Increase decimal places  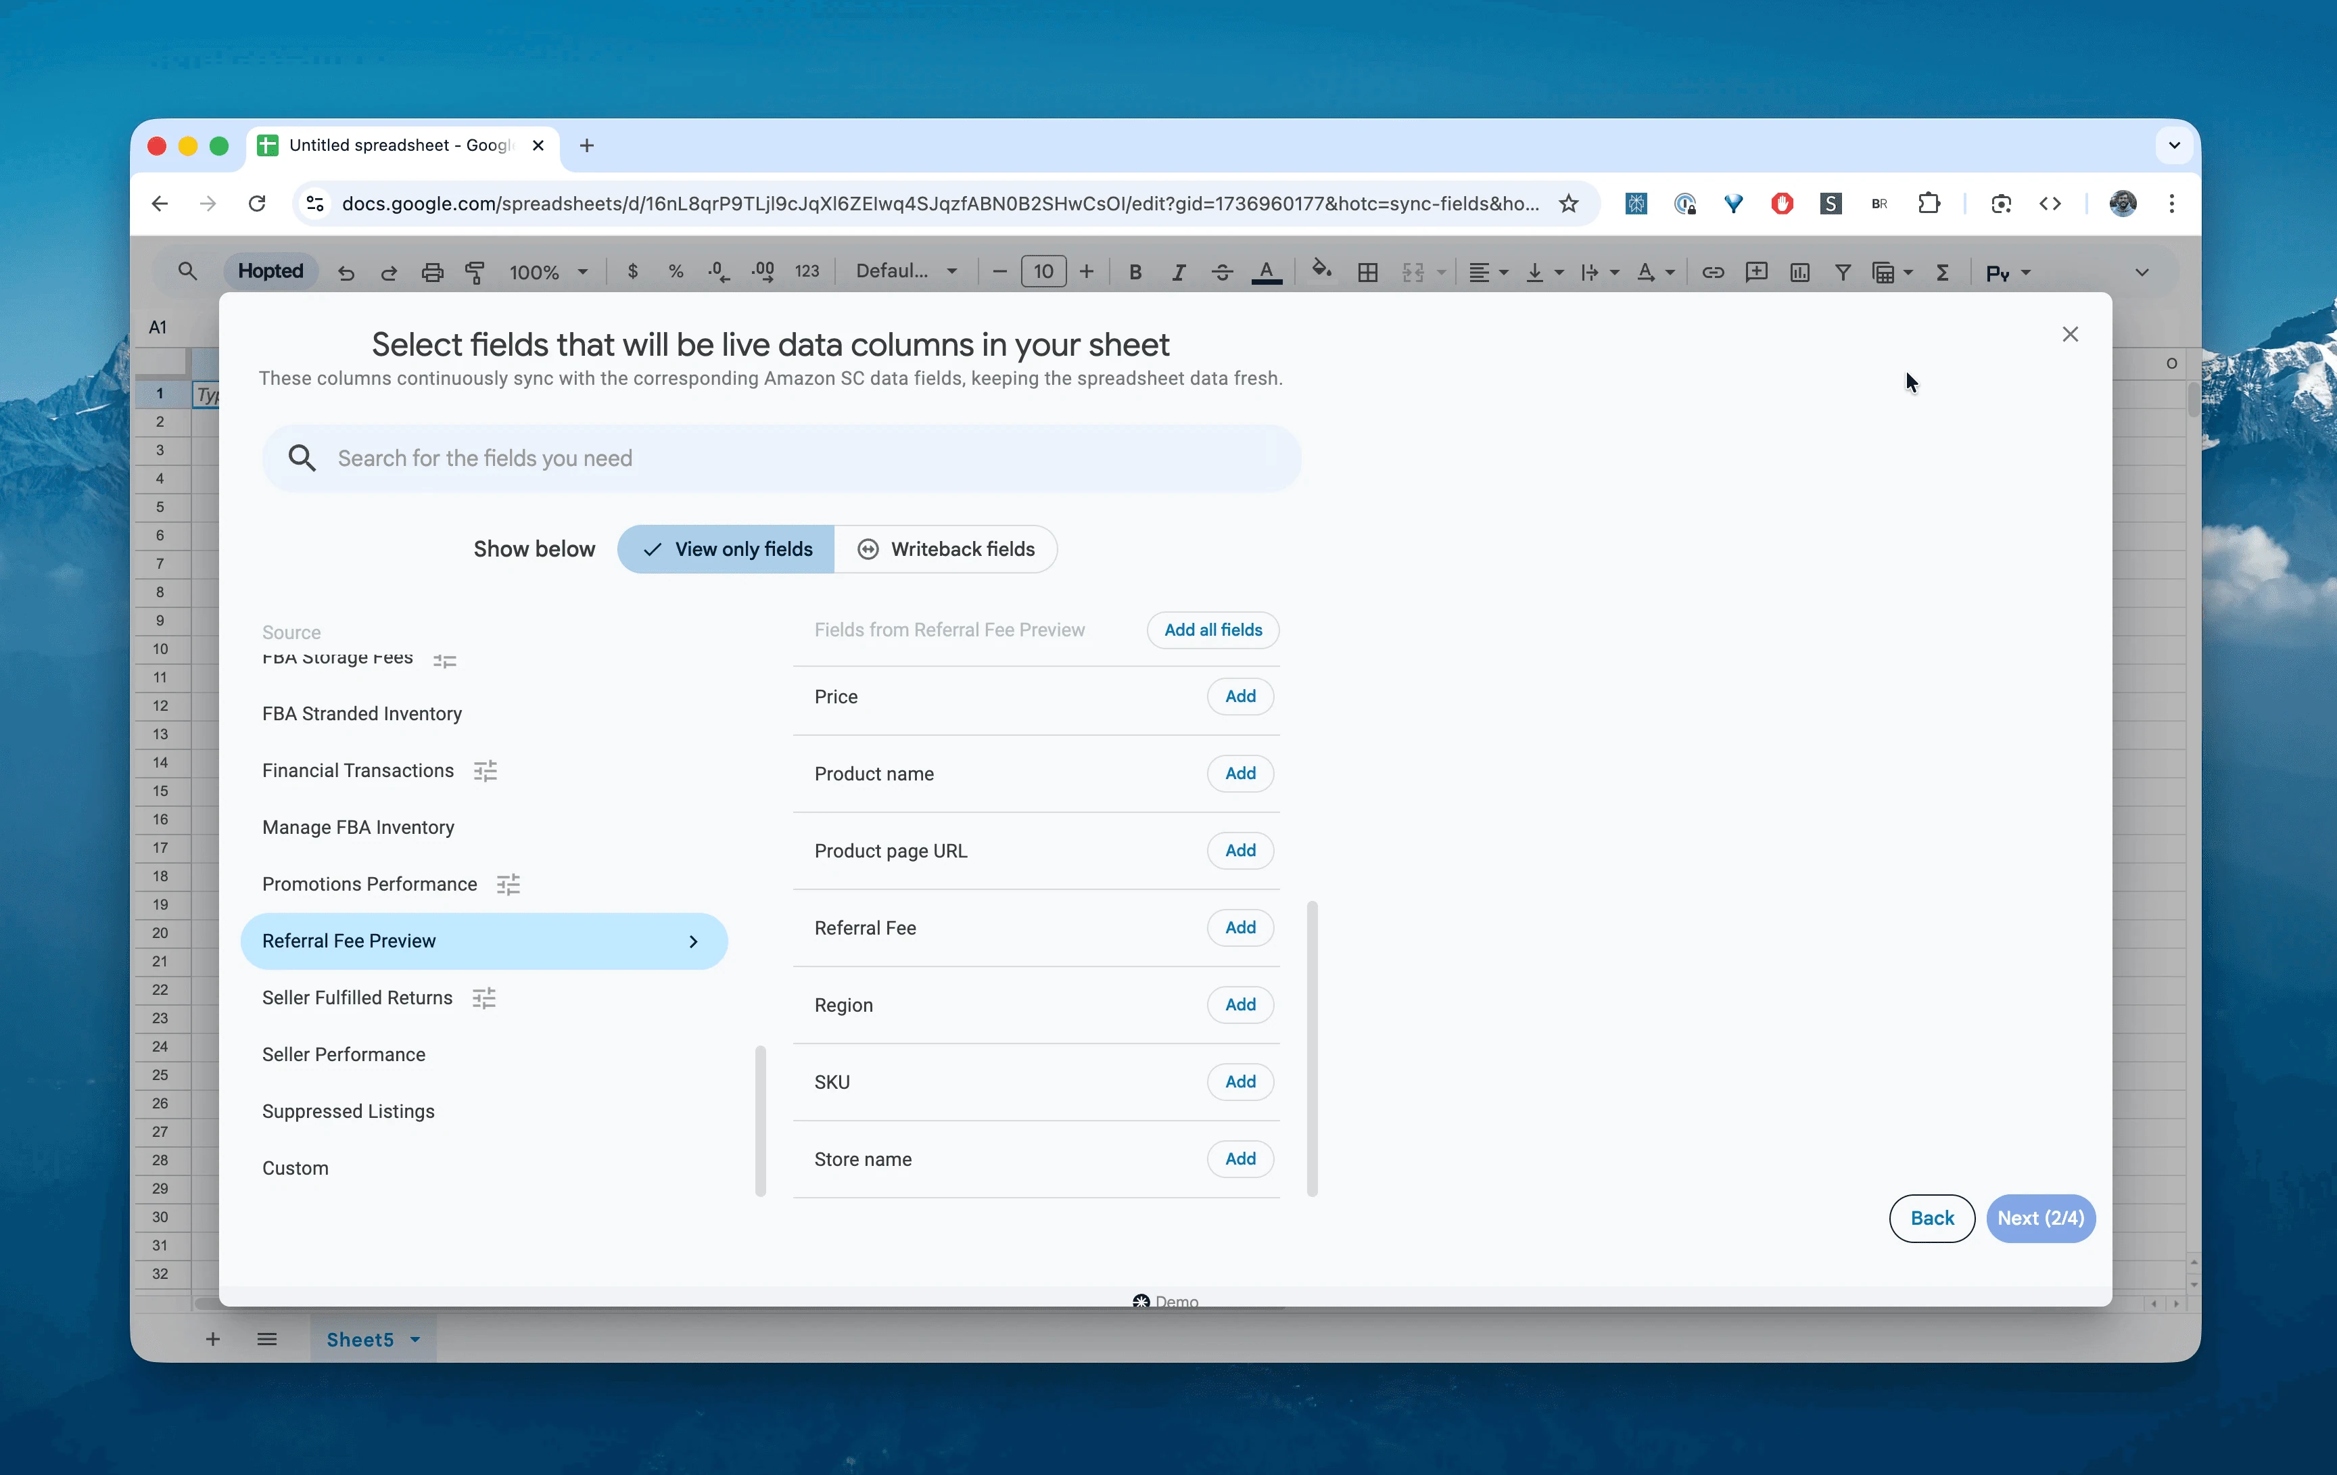point(763,272)
